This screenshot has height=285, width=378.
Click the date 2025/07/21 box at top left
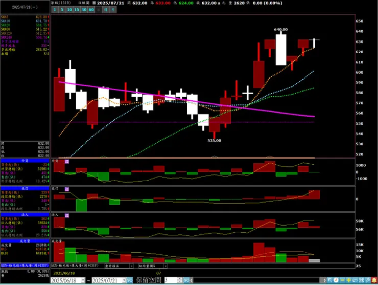(25, 7)
